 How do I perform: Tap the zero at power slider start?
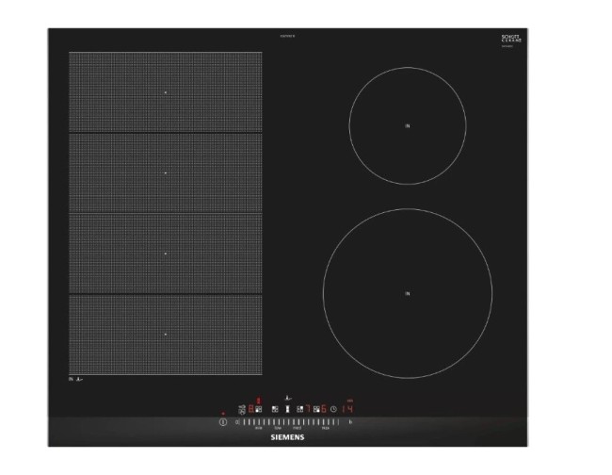click(236, 422)
